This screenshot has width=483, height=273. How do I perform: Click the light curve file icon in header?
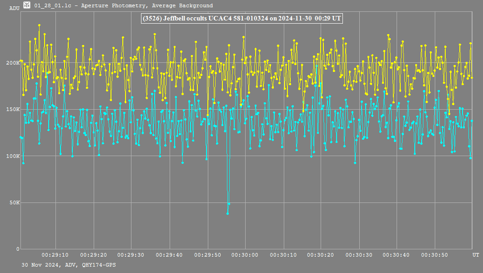27,5
